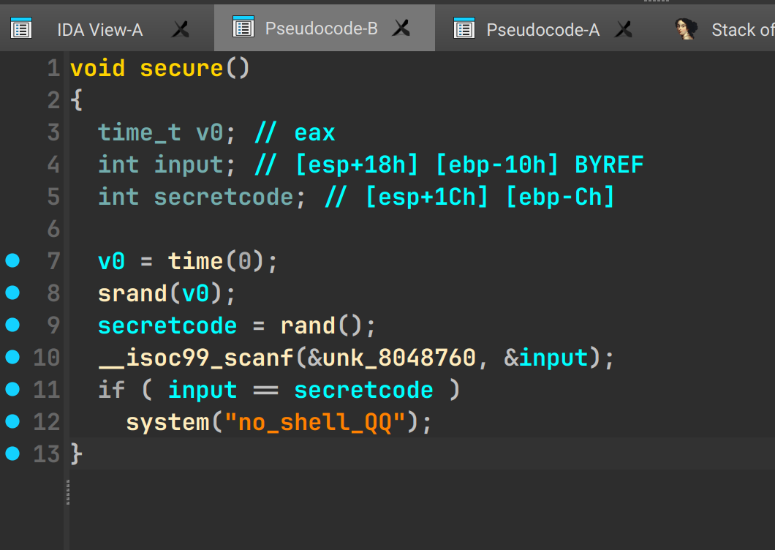775x550 pixels.
Task: Toggle breakpoint dot on line 13
Action: pyautogui.click(x=12, y=454)
